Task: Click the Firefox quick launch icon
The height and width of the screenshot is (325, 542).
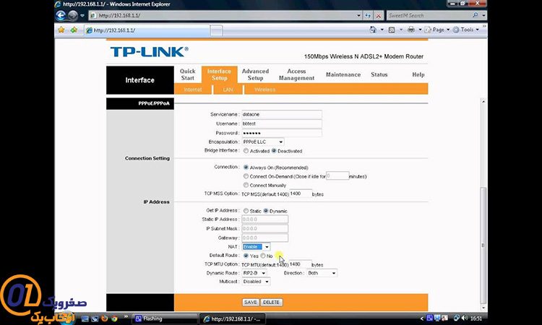Action: point(104,318)
